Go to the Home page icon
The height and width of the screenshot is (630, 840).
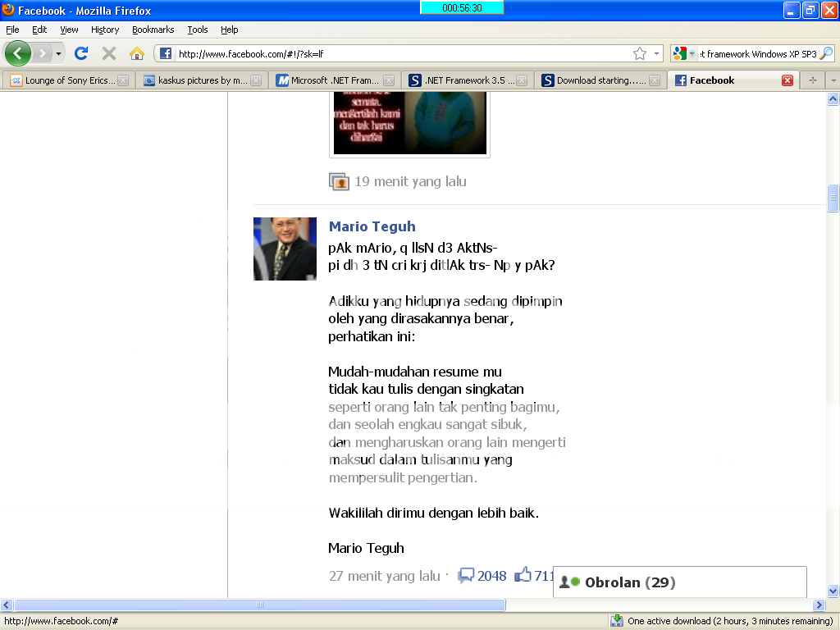[137, 53]
